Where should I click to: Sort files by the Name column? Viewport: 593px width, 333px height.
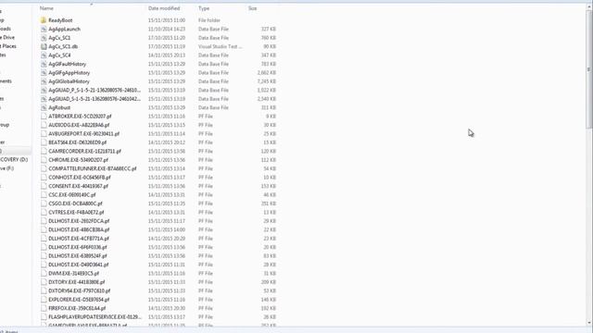(x=46, y=8)
